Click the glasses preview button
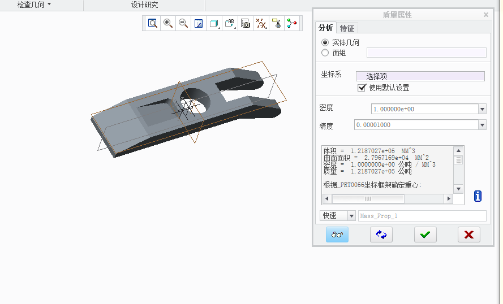 click(337, 234)
